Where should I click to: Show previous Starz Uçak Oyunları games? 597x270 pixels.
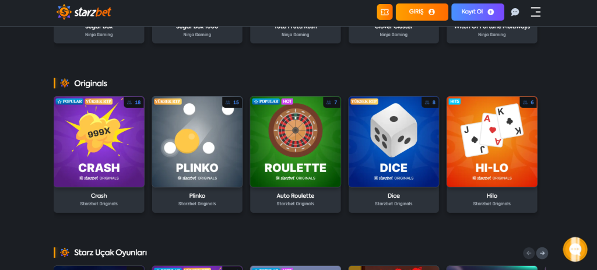tap(529, 253)
